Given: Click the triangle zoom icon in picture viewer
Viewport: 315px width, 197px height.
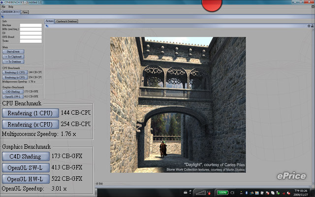Looking at the screenshot, I should (313, 26).
